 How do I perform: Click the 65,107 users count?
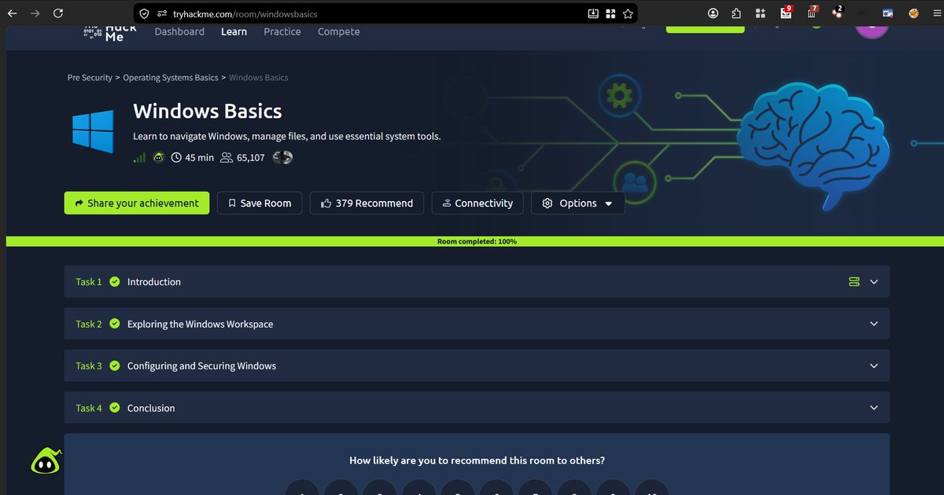click(x=251, y=158)
